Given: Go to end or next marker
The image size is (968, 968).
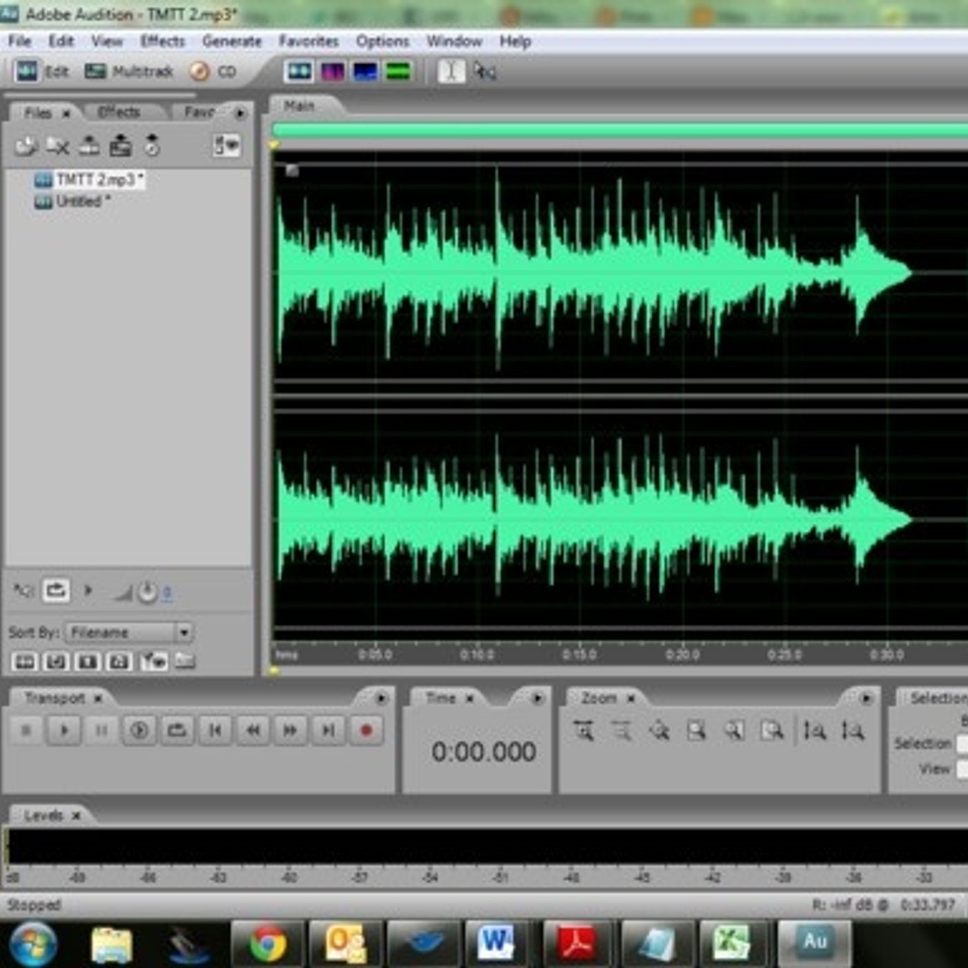Looking at the screenshot, I should [328, 730].
